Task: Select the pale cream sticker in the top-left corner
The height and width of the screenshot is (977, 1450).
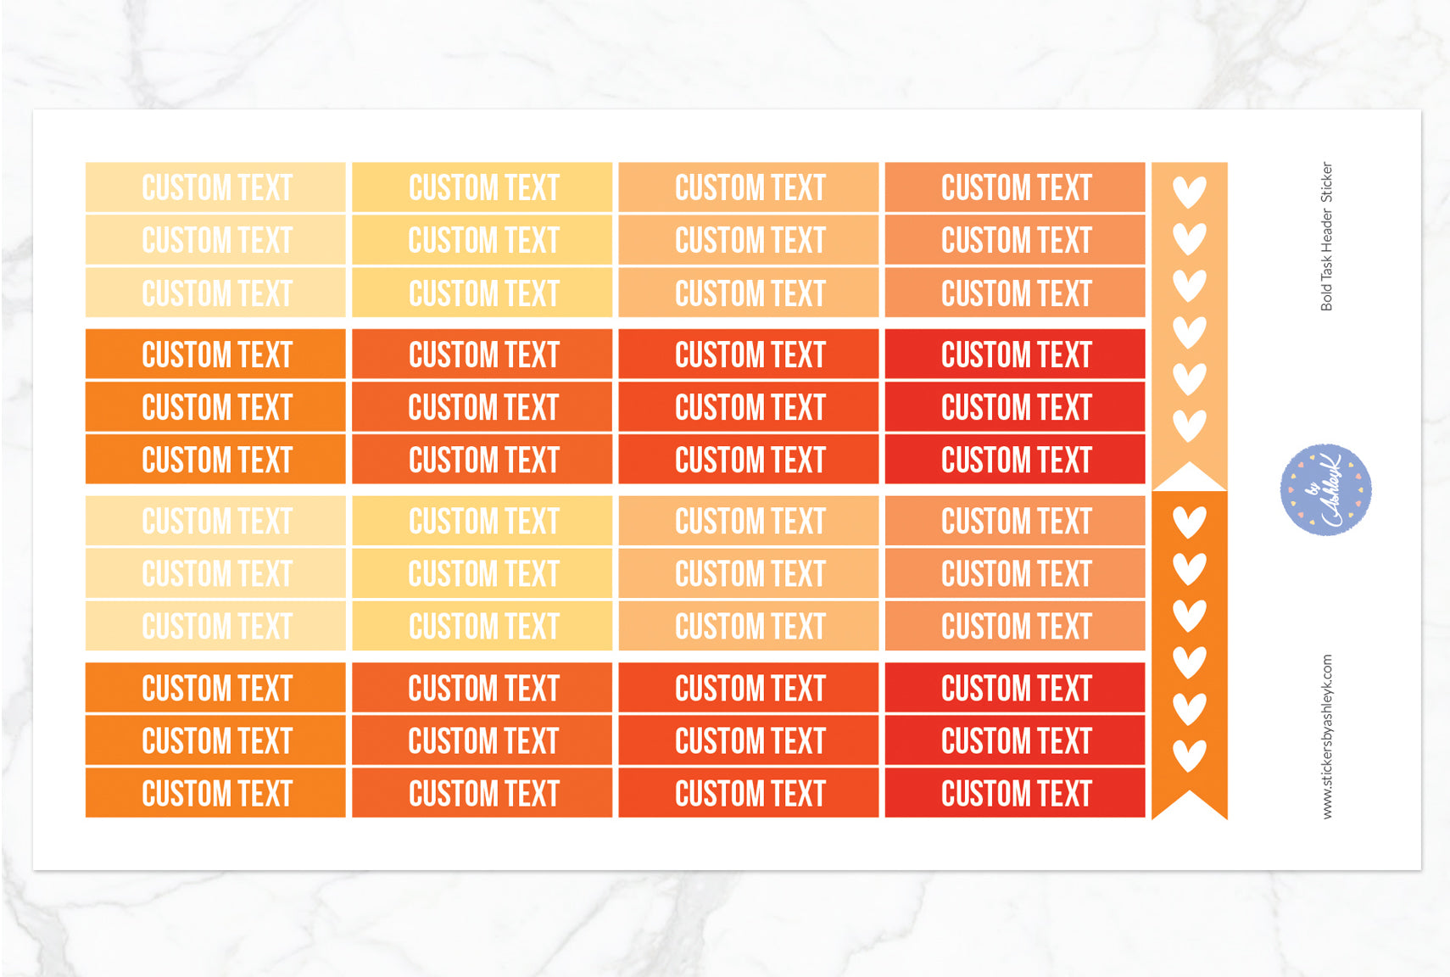Action: click(x=215, y=187)
